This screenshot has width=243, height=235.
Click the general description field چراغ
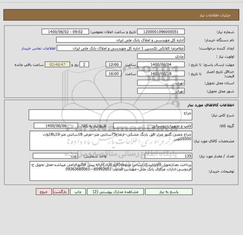pyautogui.click(x=111, y=115)
